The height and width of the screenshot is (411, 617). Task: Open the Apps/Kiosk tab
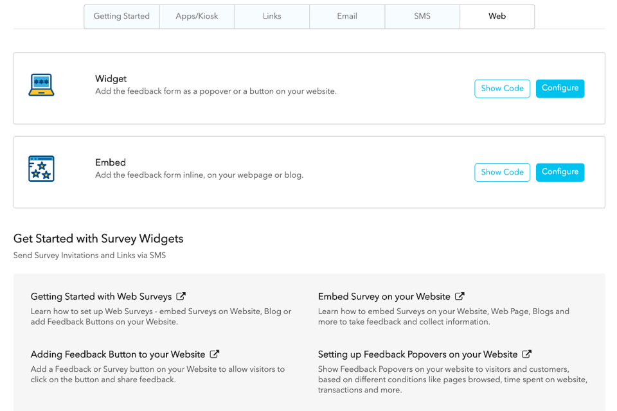click(x=197, y=17)
